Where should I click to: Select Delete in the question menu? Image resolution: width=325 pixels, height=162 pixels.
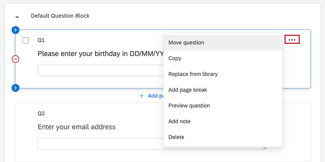coord(176,137)
